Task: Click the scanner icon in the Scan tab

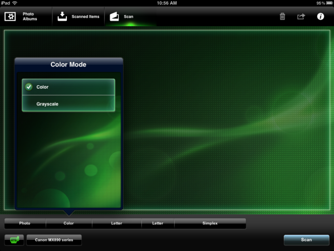Action: coord(115,16)
